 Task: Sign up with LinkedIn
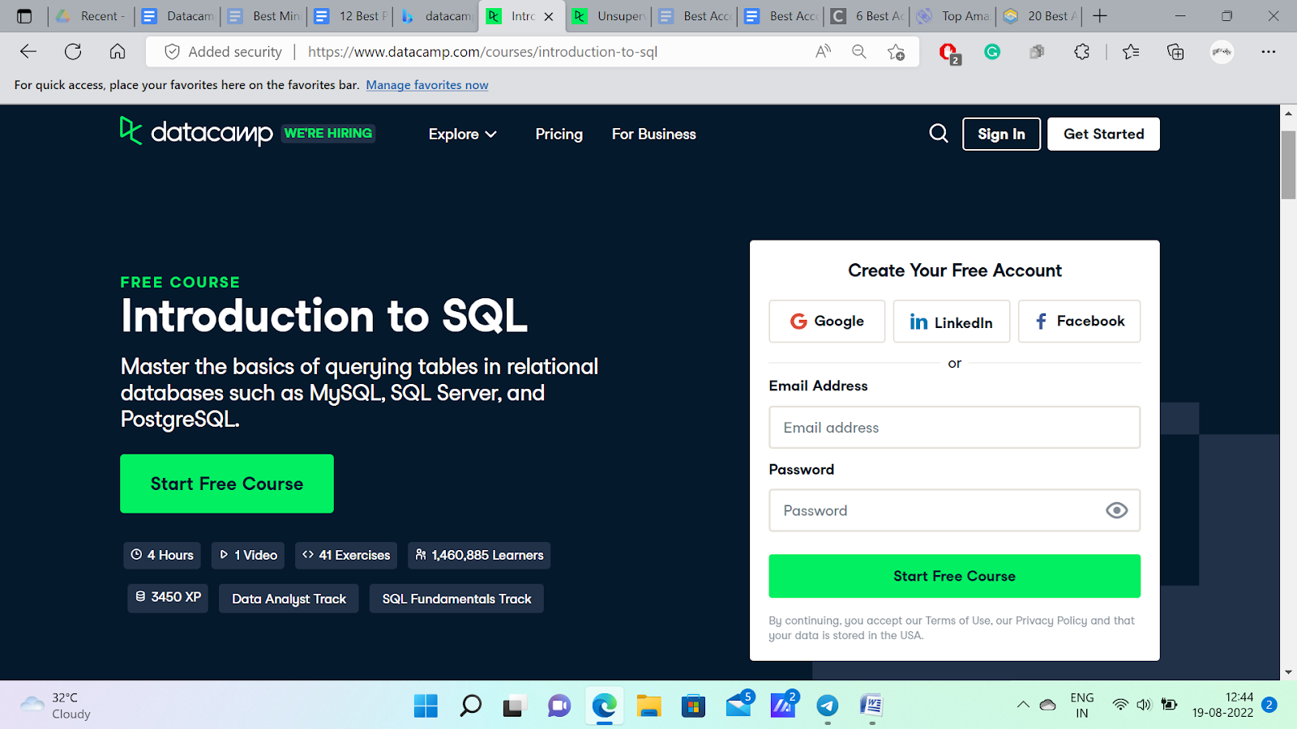[x=952, y=322]
